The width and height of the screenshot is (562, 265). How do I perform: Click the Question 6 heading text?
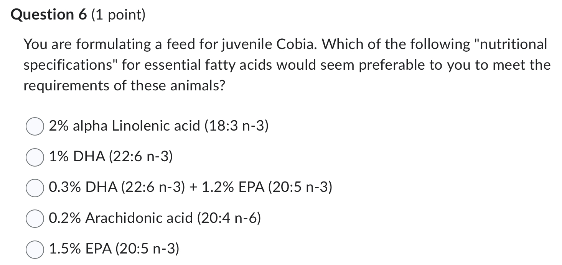click(x=48, y=15)
